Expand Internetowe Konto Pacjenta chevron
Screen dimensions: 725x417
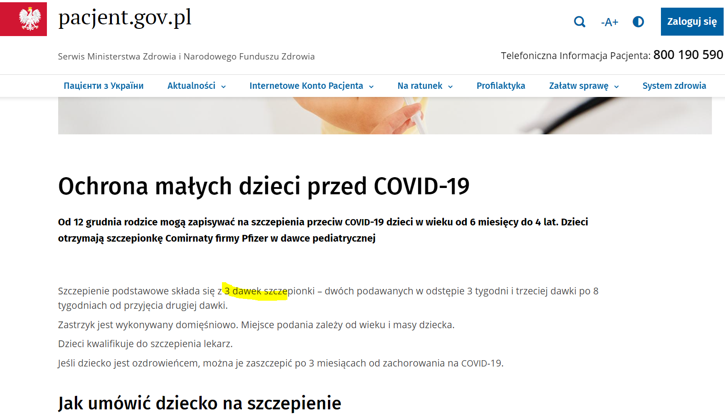tap(371, 87)
